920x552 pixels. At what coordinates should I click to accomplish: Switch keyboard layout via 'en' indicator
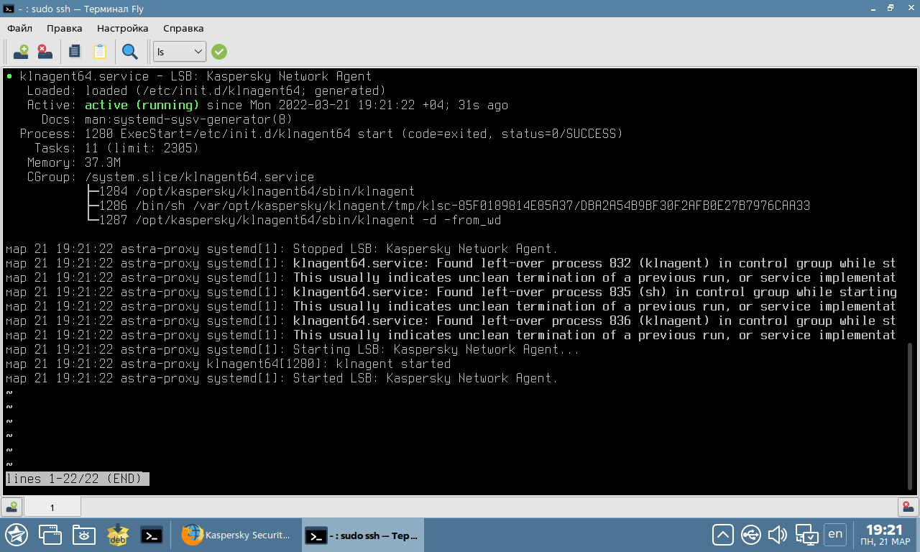pos(835,534)
